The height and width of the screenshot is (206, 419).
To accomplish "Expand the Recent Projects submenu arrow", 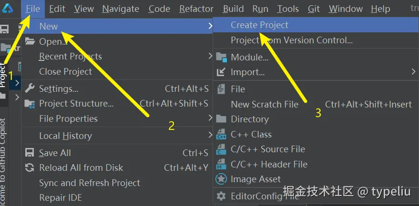I will pyautogui.click(x=210, y=56).
